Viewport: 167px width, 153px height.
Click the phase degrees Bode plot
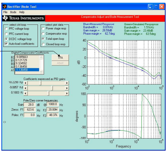point(124,116)
